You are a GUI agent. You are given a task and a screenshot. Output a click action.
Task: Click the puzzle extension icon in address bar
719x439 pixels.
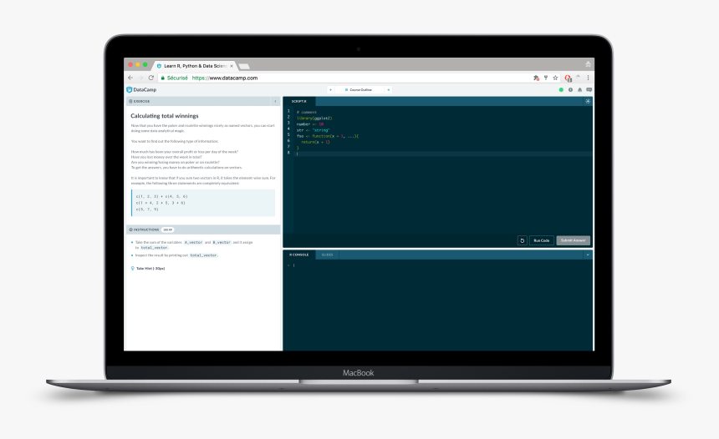tap(536, 78)
